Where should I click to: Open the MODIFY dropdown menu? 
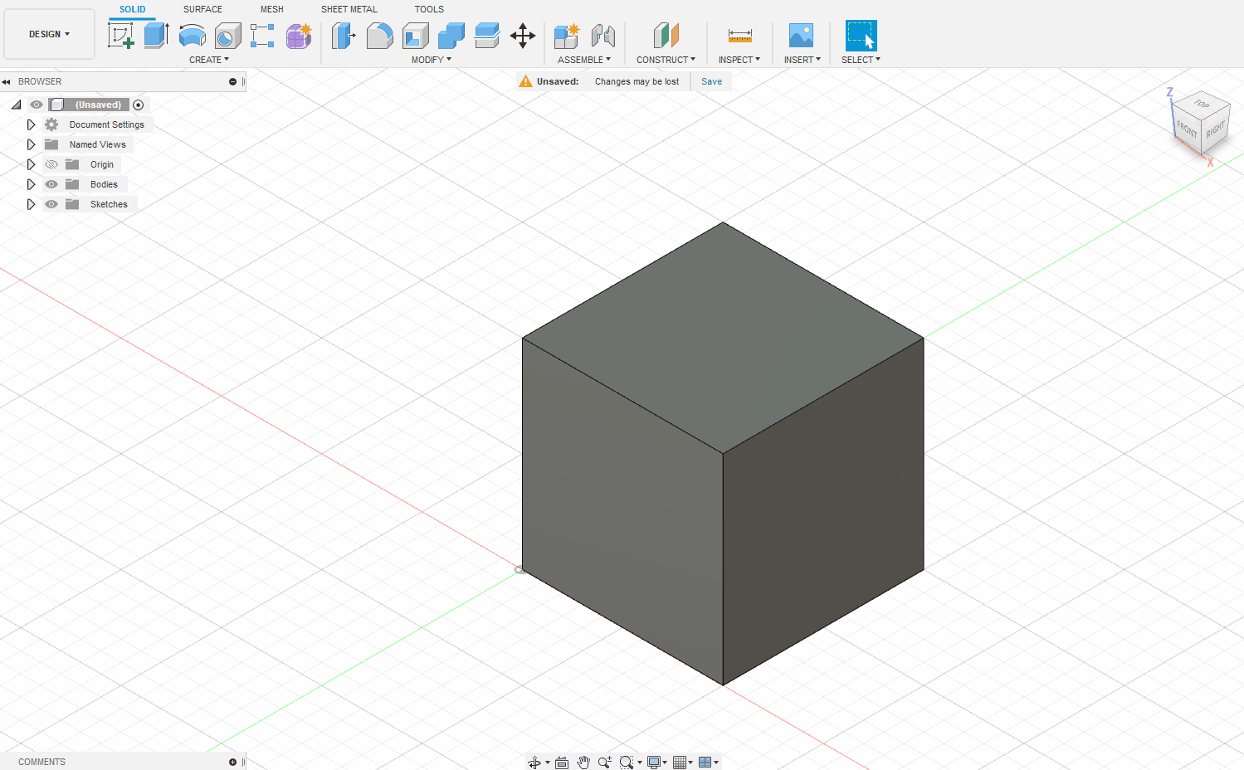[430, 59]
